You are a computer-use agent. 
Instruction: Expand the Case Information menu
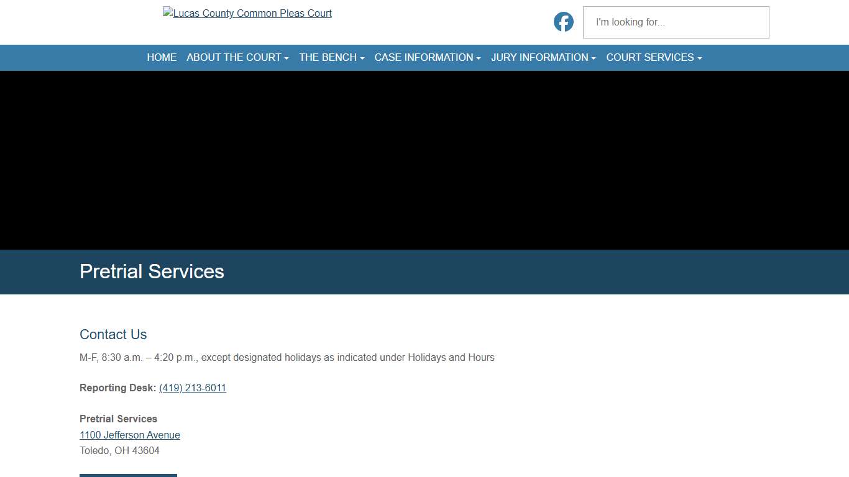423,57
